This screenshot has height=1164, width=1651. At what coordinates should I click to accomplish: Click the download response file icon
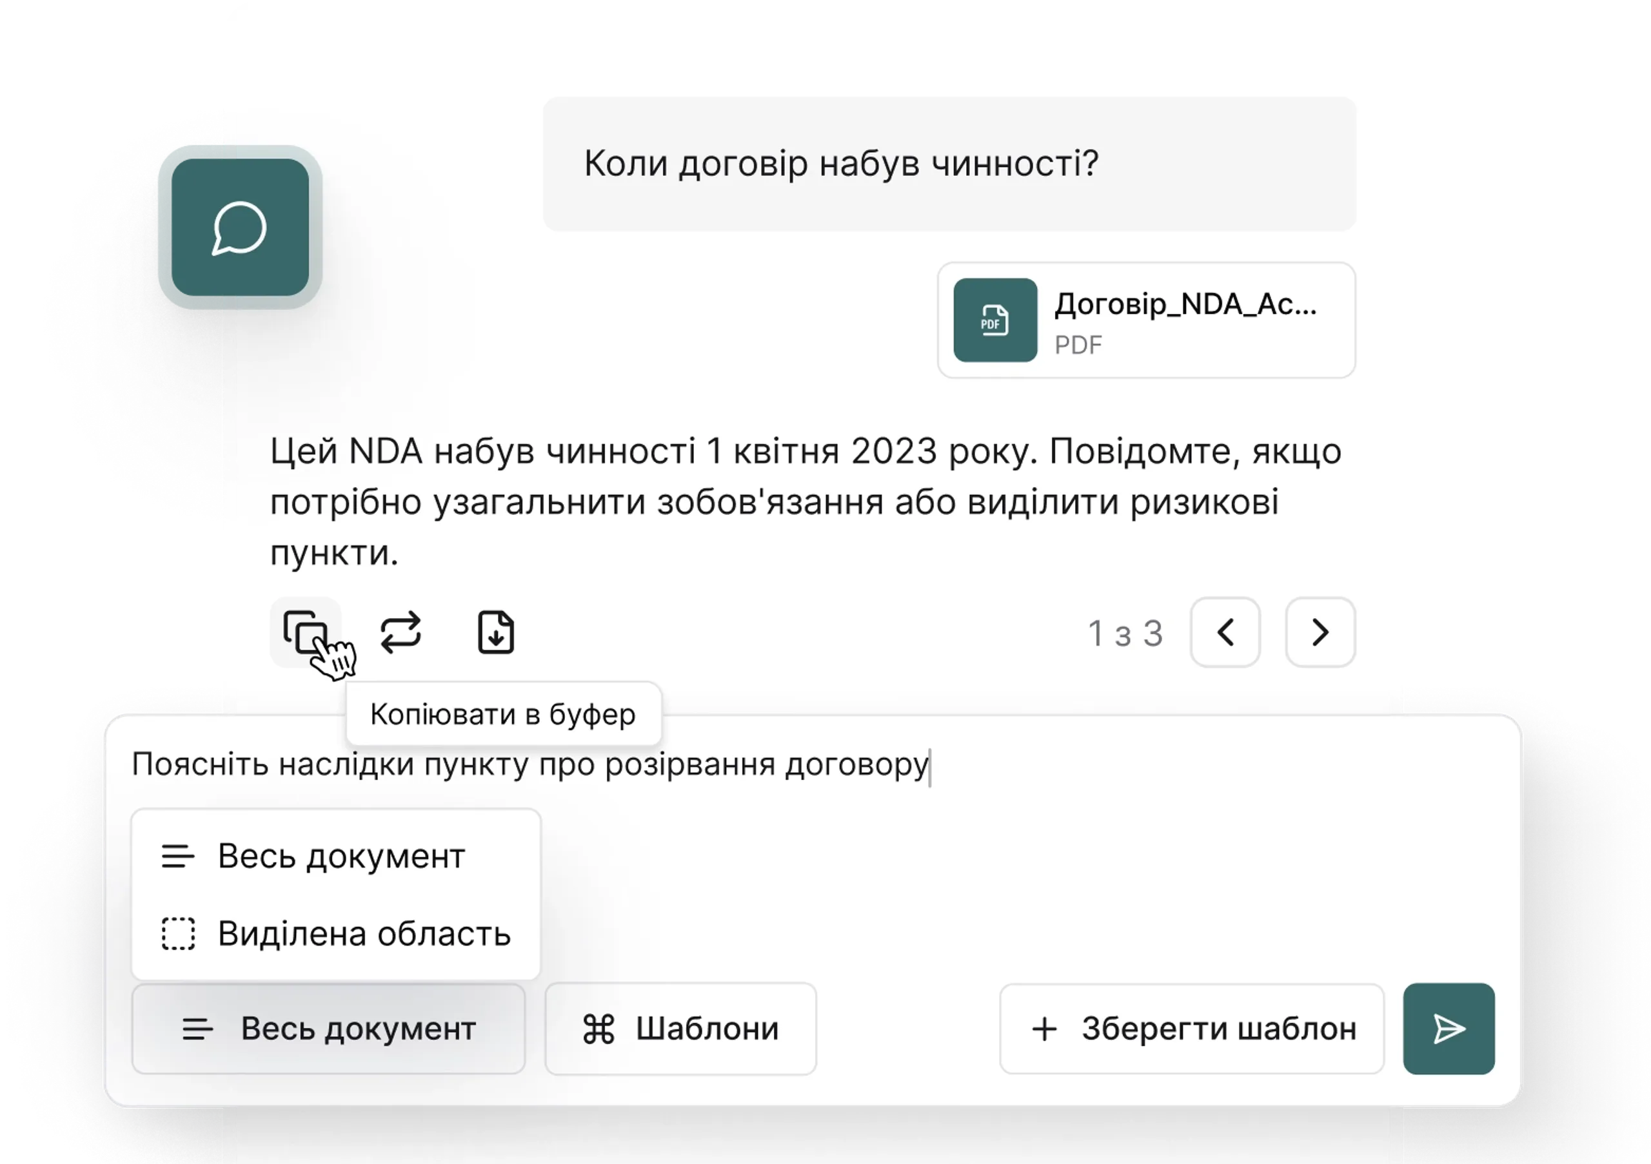(495, 632)
